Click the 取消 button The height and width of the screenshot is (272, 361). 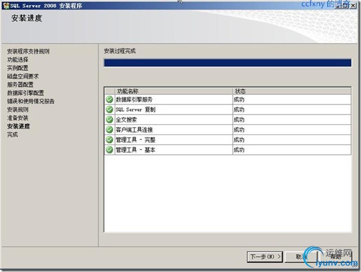pos(301,256)
